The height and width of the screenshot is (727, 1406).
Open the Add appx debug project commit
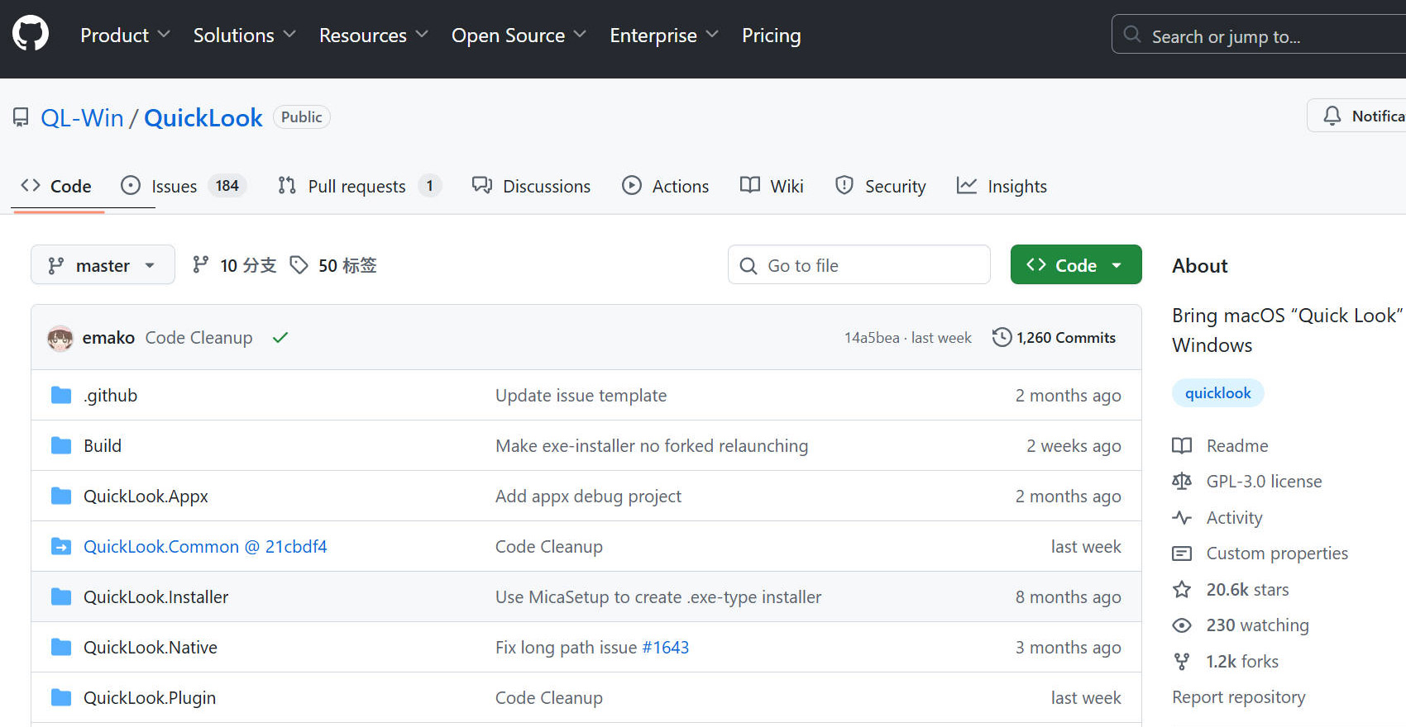click(588, 497)
